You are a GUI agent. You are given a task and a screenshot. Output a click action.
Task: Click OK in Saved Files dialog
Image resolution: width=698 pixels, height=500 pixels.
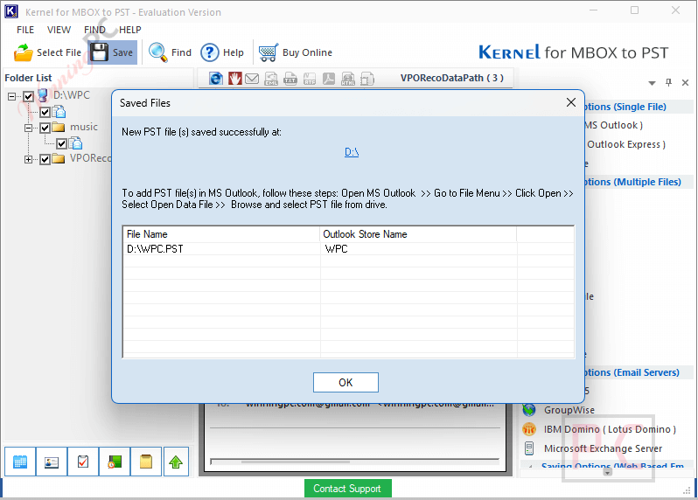click(x=346, y=383)
